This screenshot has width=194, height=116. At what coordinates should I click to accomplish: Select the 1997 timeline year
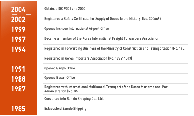pyautogui.click(x=18, y=39)
